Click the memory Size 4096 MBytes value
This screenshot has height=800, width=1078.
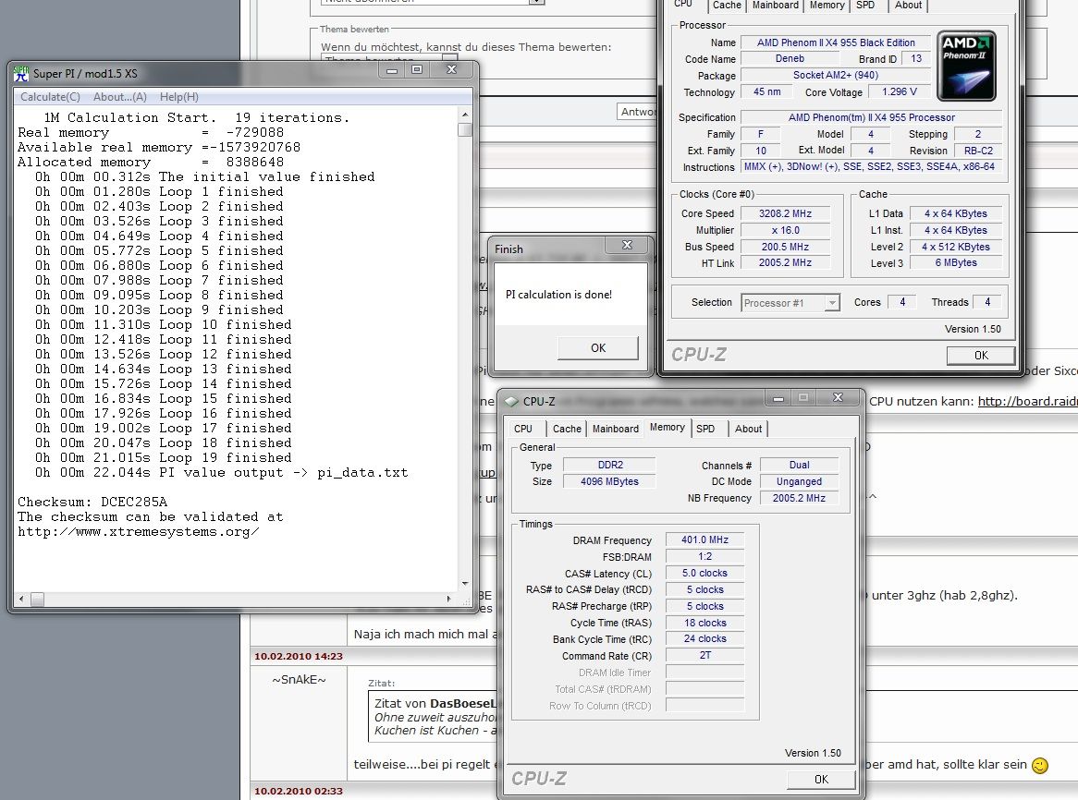point(609,481)
